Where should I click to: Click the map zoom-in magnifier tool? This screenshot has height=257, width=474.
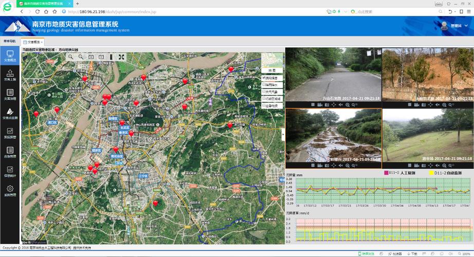point(70,57)
